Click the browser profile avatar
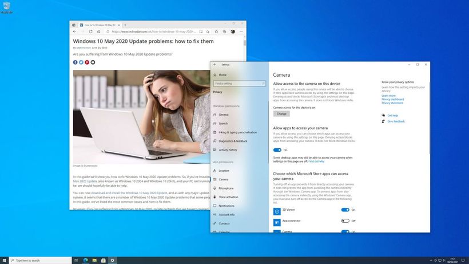This screenshot has width=469, height=264. [x=233, y=31]
